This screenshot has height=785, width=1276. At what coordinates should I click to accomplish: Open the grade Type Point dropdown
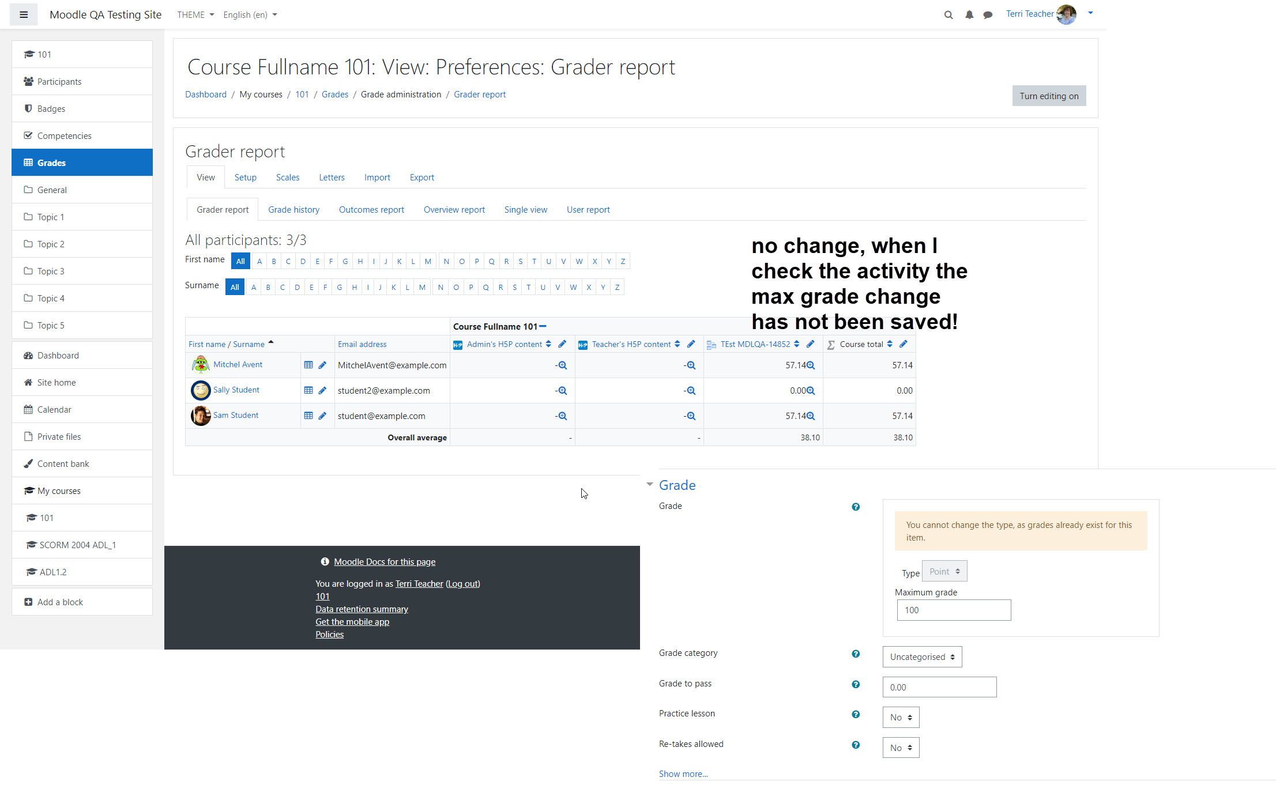[944, 571]
